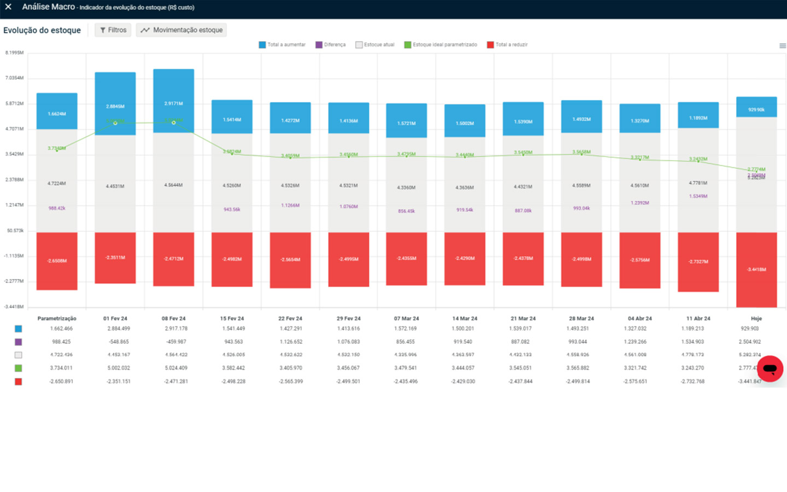Hide the 'Diferença' series via legend
Viewport: 787px width, 492px height.
tap(331, 45)
